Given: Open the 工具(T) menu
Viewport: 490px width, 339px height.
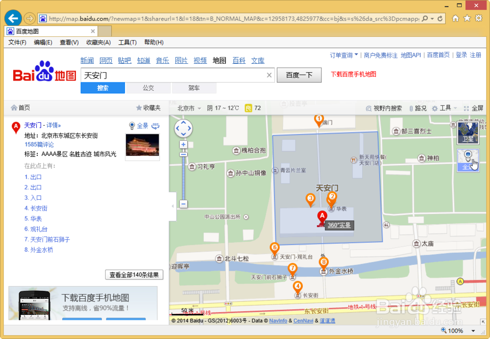Looking at the screenshot, I should click(127, 42).
